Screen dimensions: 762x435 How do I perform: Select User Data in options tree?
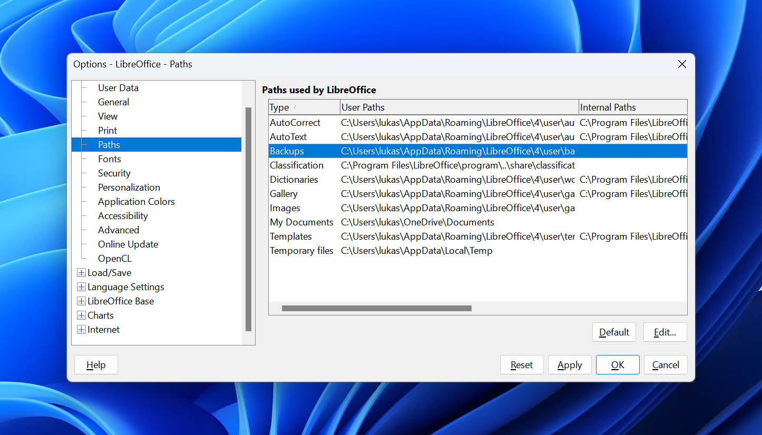[x=118, y=88]
